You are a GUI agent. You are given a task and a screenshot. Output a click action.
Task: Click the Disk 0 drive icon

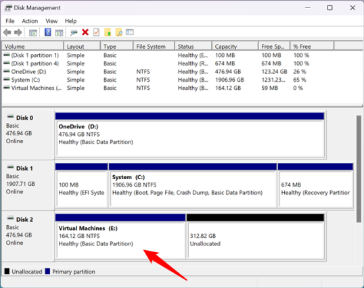(x=10, y=117)
